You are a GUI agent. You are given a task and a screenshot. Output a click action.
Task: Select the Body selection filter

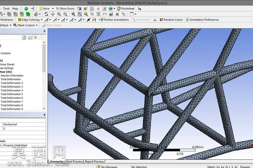coord(28,14)
